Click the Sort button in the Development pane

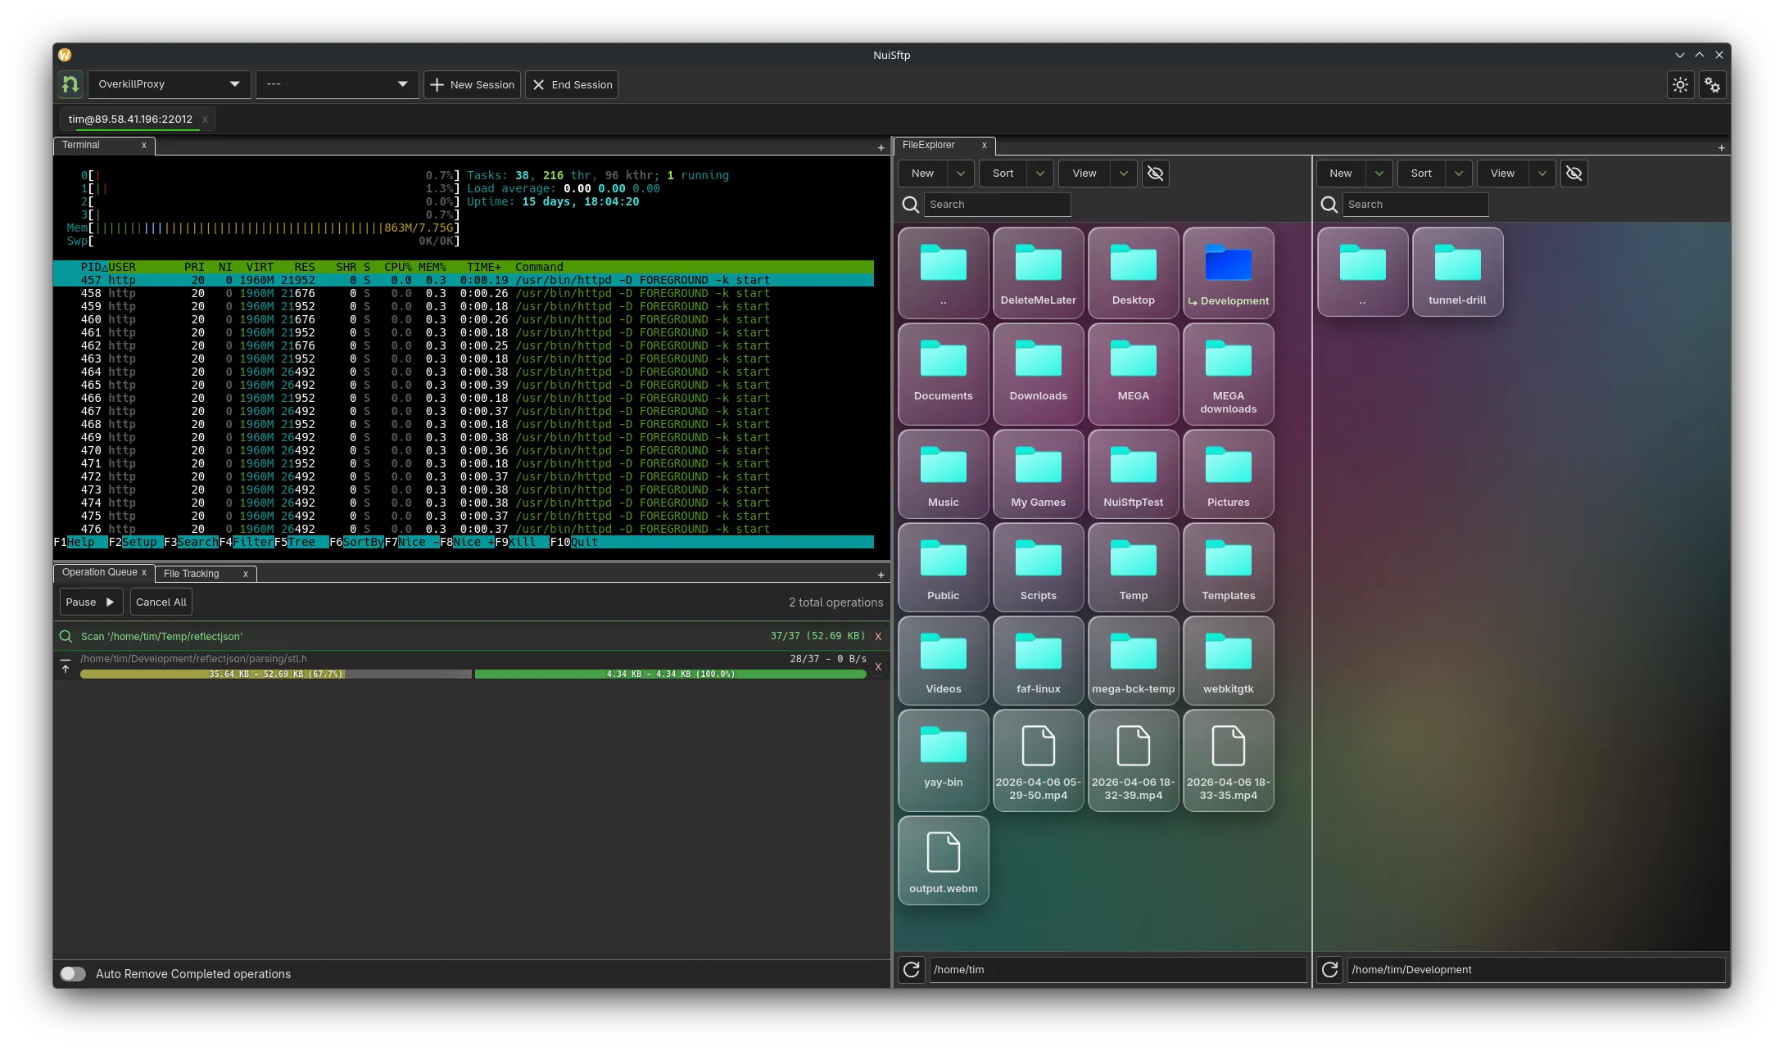[x=1422, y=174]
